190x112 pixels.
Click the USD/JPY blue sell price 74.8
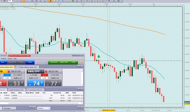36,83
